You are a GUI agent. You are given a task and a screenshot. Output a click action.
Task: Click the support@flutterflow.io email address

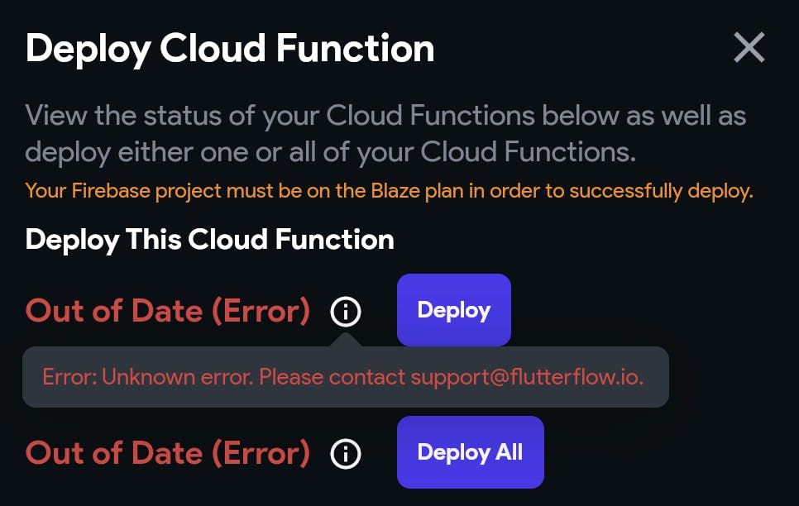[x=527, y=377]
